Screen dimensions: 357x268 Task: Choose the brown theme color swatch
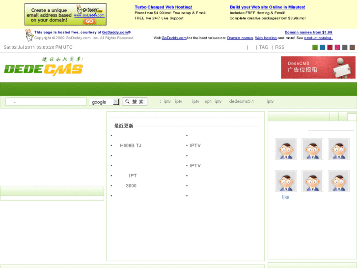coord(352,47)
